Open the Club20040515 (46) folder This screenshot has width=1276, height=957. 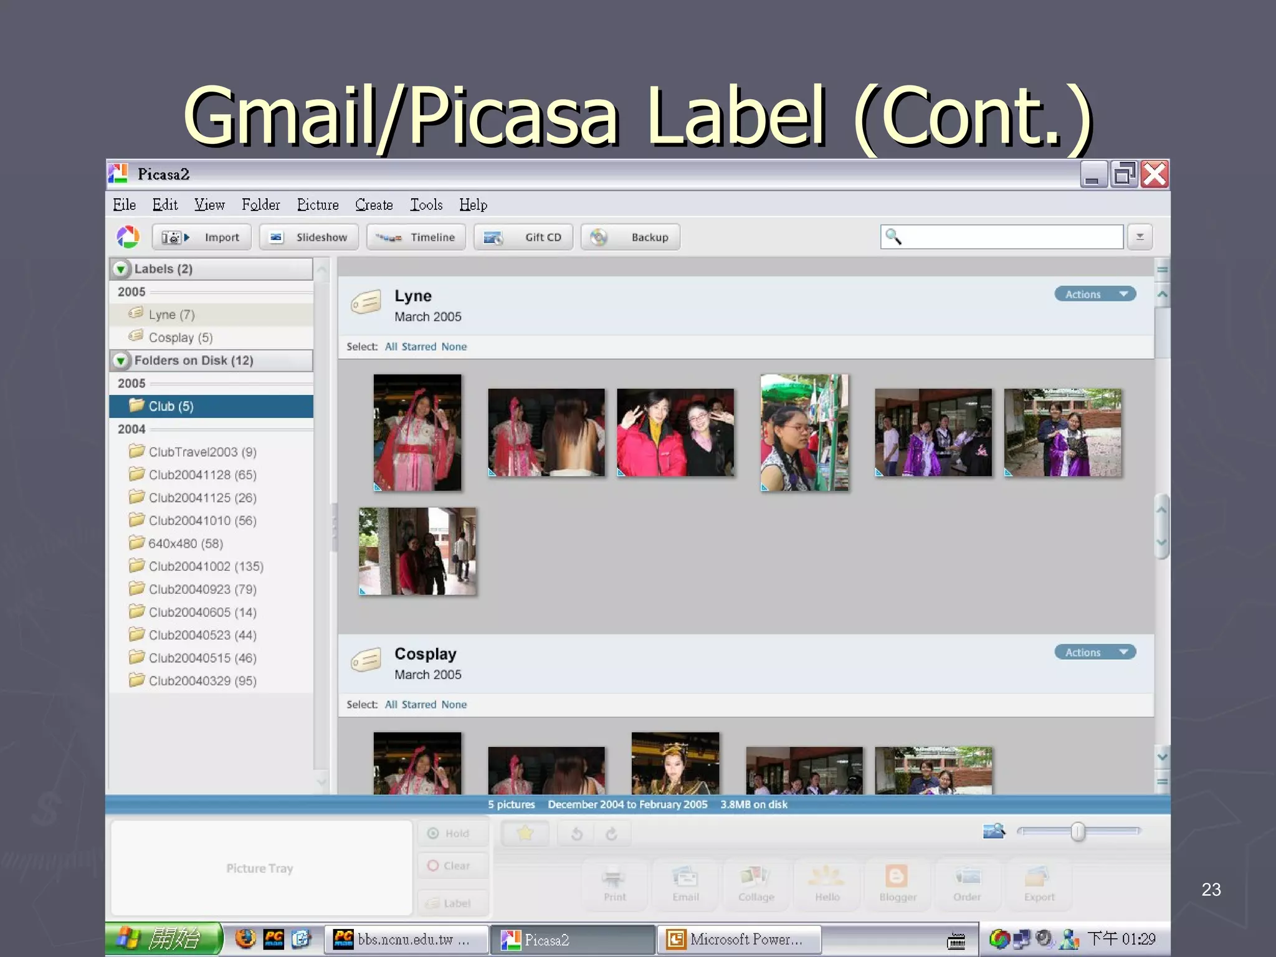click(211, 658)
